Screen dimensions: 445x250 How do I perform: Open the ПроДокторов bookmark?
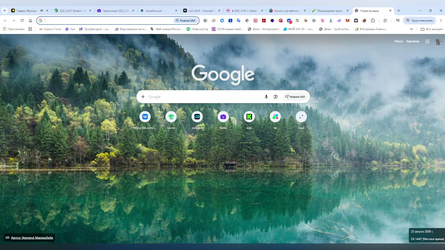[94, 29]
